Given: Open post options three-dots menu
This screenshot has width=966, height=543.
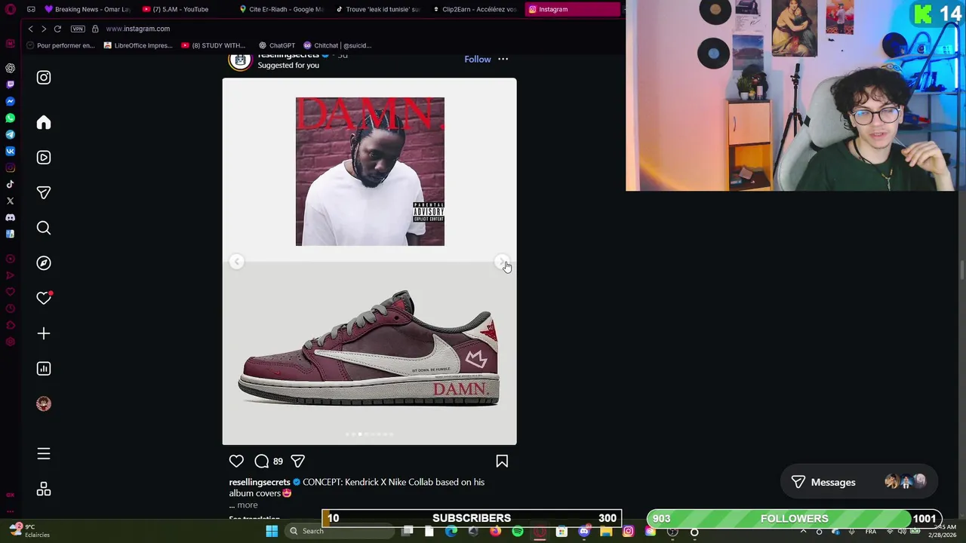Looking at the screenshot, I should tap(503, 59).
